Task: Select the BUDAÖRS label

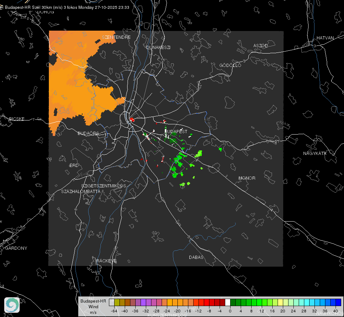Action: (x=89, y=133)
